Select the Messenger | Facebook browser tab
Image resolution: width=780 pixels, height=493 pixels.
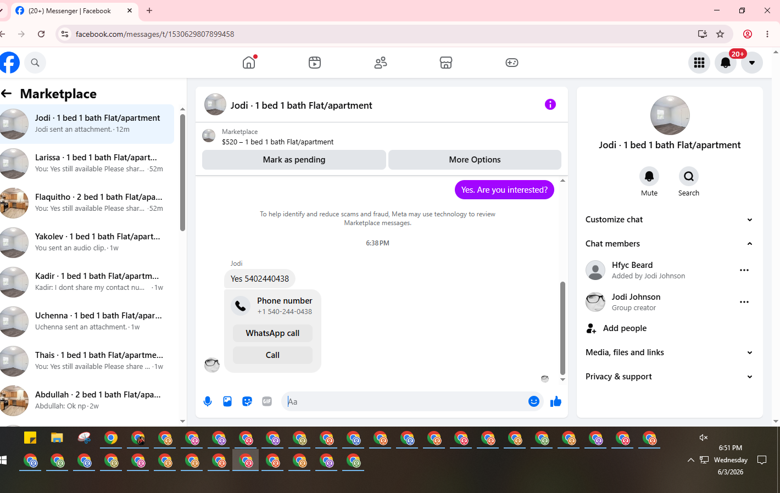74,11
